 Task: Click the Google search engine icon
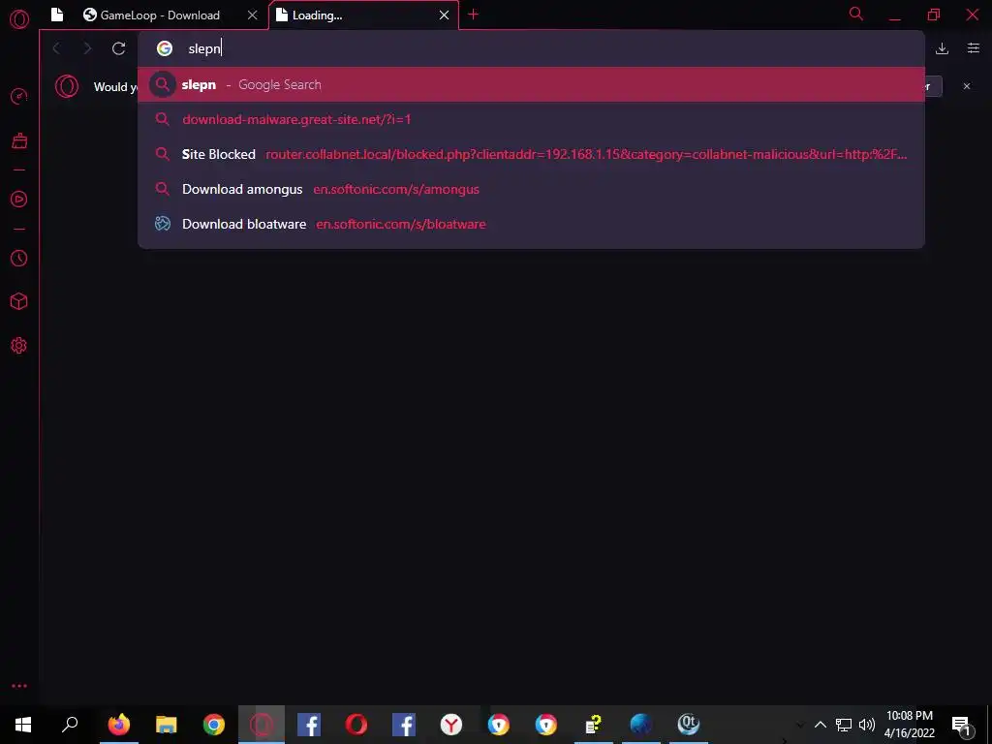[165, 48]
